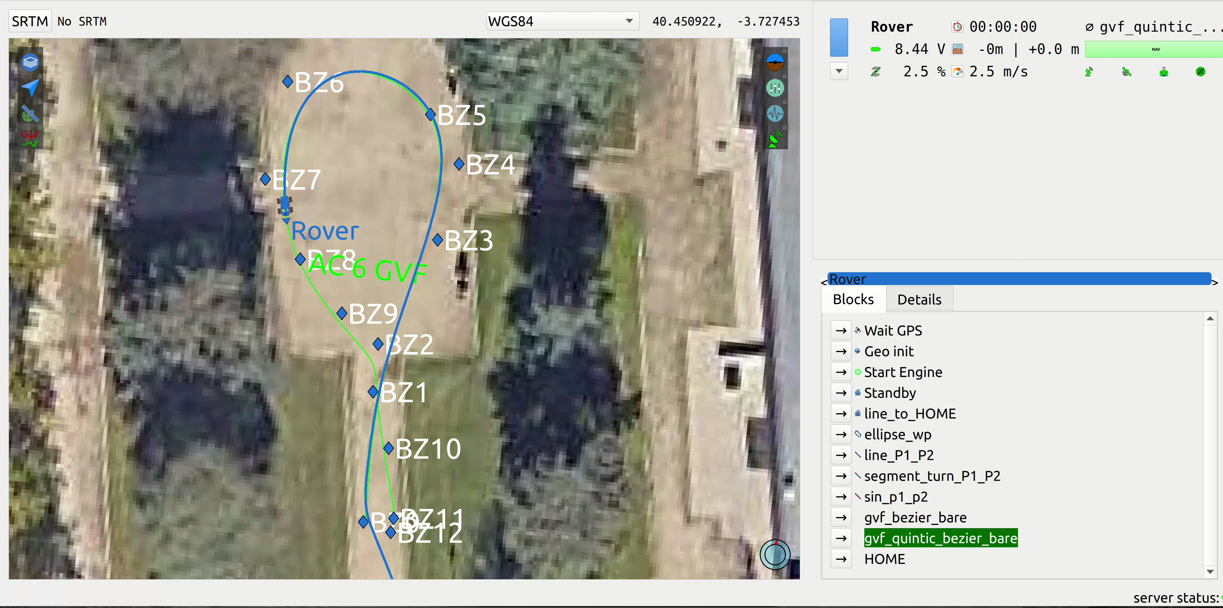1223x608 pixels.
Task: Expand the Rover strip dropdown arrow
Action: tap(839, 71)
